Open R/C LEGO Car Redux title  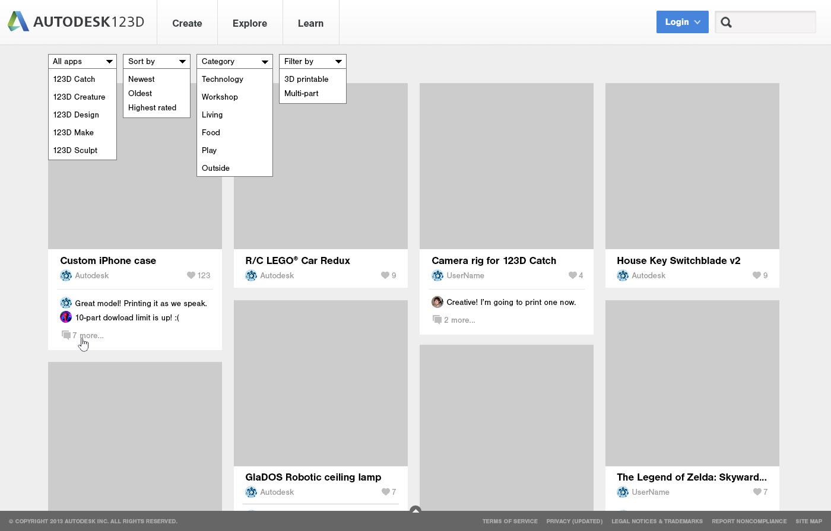297,260
